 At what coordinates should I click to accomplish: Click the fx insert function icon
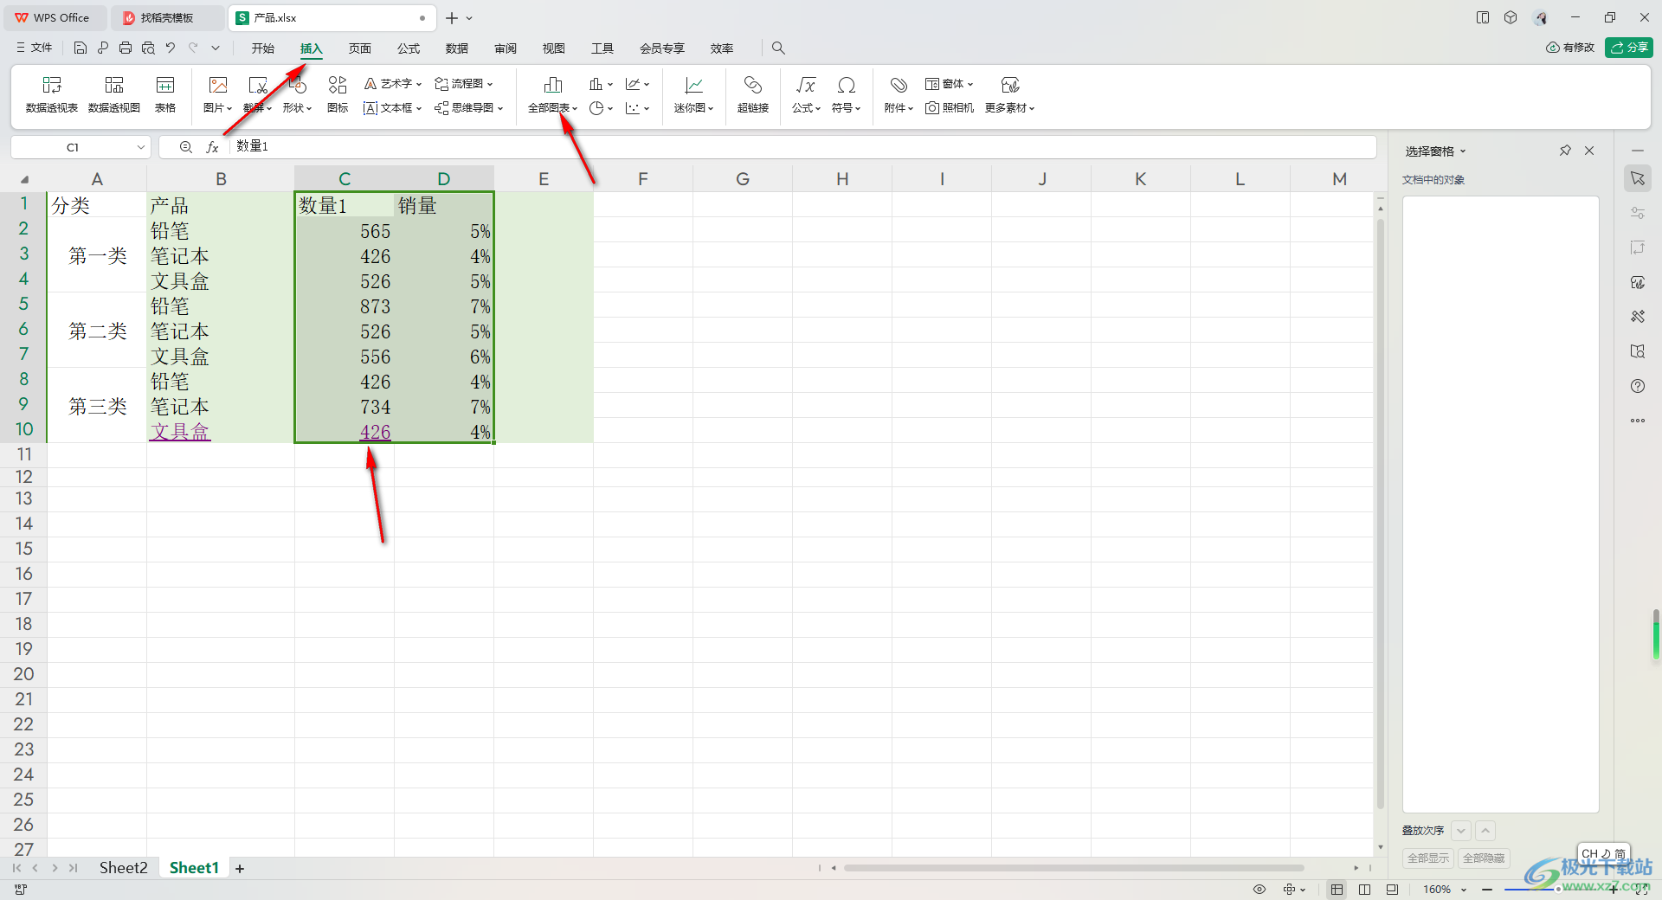click(212, 147)
